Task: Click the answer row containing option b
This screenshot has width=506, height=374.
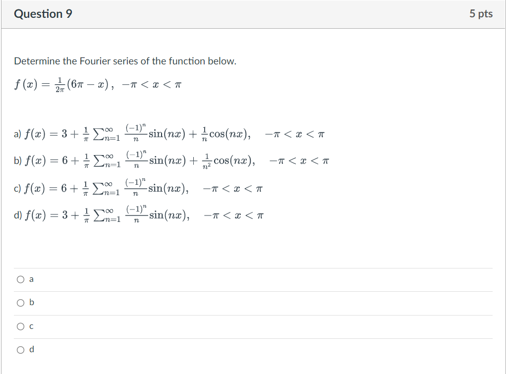Action: (248, 303)
